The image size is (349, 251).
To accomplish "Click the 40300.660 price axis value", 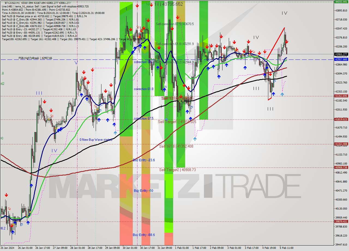I will tap(341, 199).
